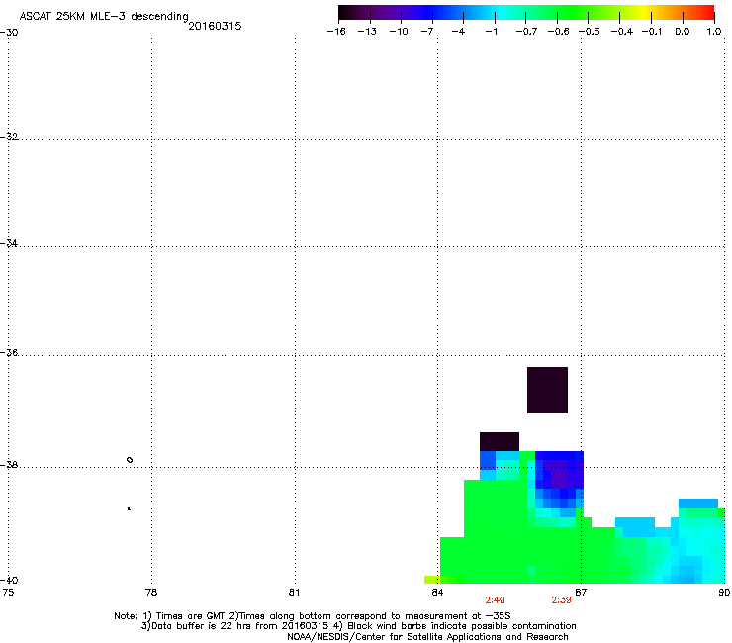Click the note about 22 hr data buffer
732x643 pixels.
pyautogui.click(x=234, y=626)
